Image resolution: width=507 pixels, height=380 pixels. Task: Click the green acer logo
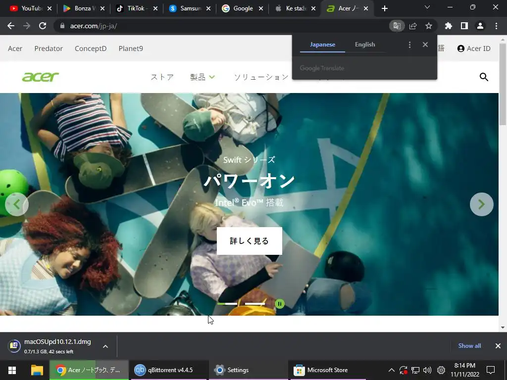click(x=41, y=77)
